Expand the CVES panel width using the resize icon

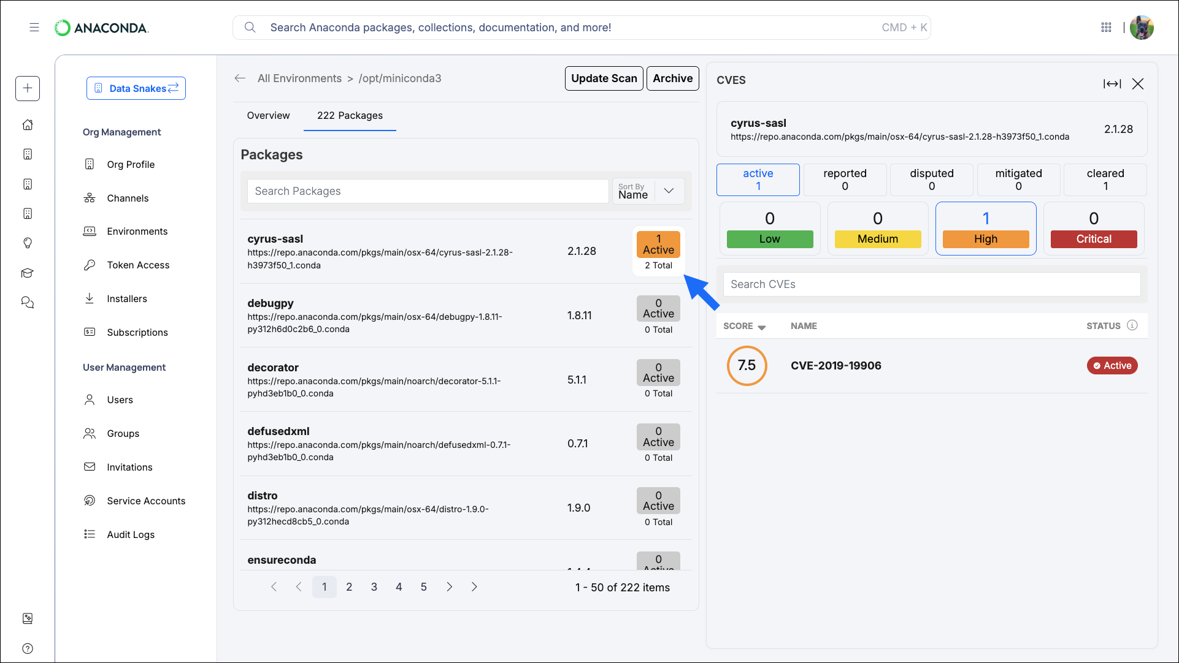coord(1112,84)
